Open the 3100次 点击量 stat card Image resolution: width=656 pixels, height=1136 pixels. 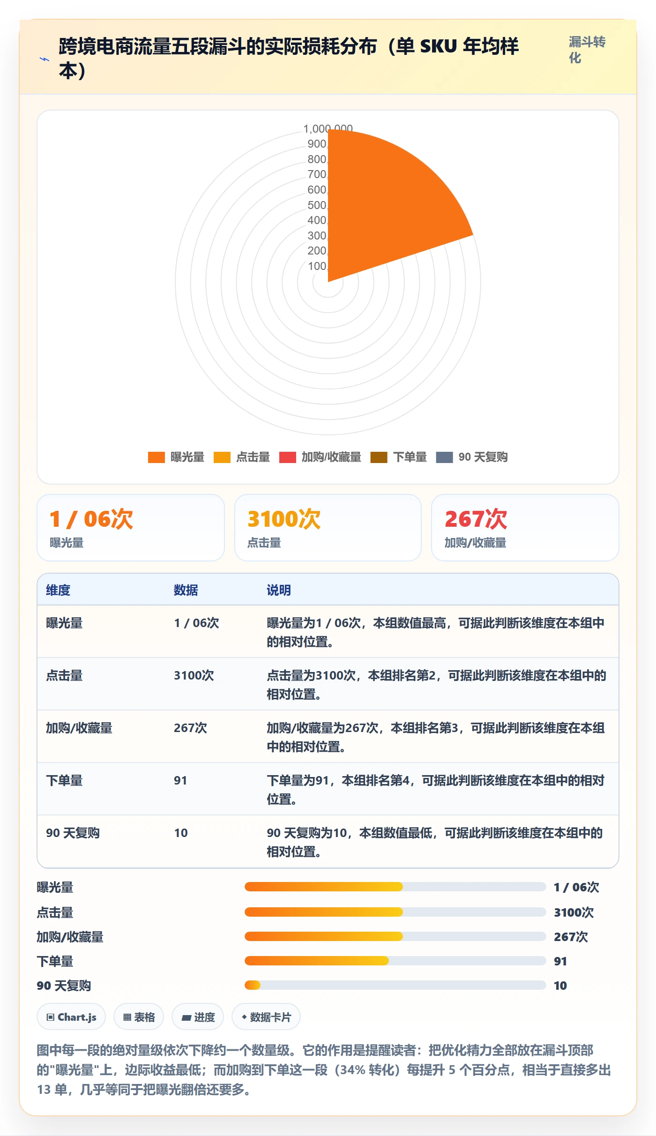328,528
